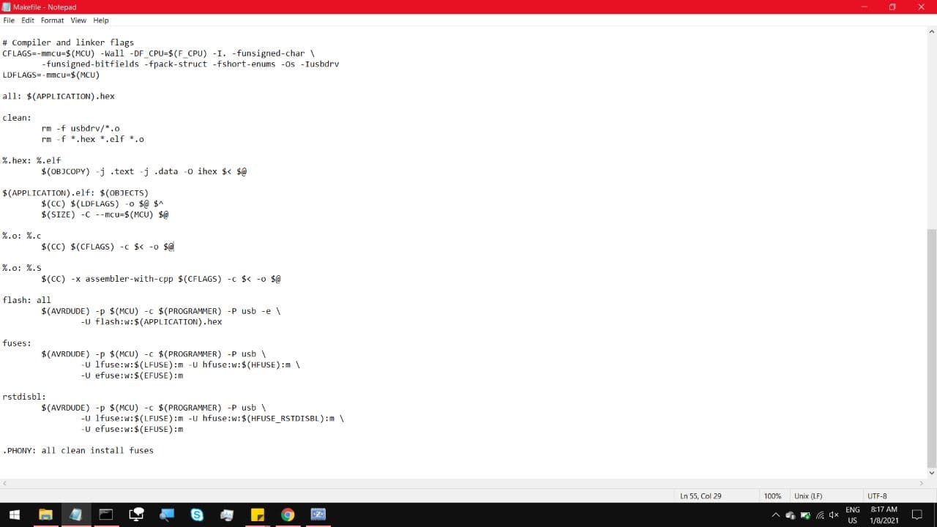This screenshot has width=937, height=527.
Task: Click the vertical scrollbar down arrow
Action: click(x=931, y=473)
